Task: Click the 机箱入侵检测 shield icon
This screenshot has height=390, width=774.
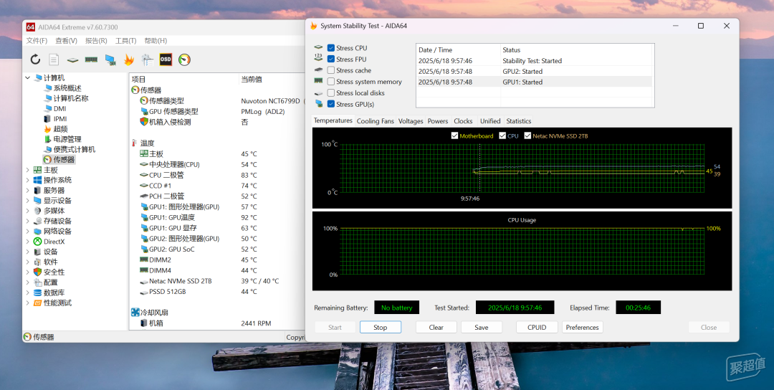Action: click(144, 122)
